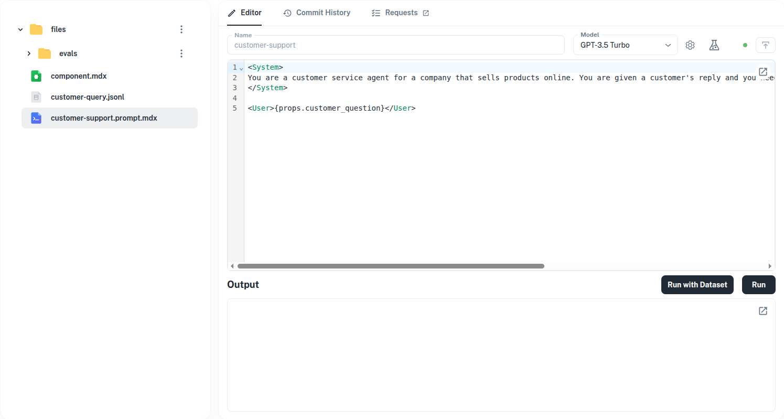Expand the Output panel in new window
Screen dimensions: 784x419
coord(763,311)
